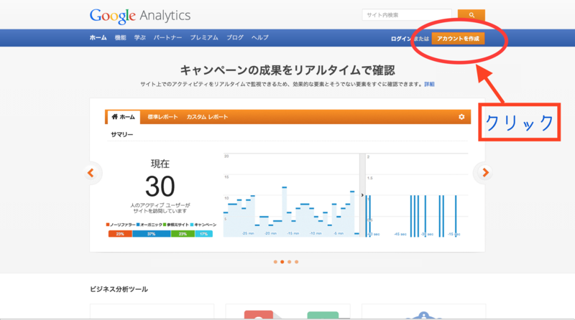Follow the 詳細 link after description

tap(429, 84)
